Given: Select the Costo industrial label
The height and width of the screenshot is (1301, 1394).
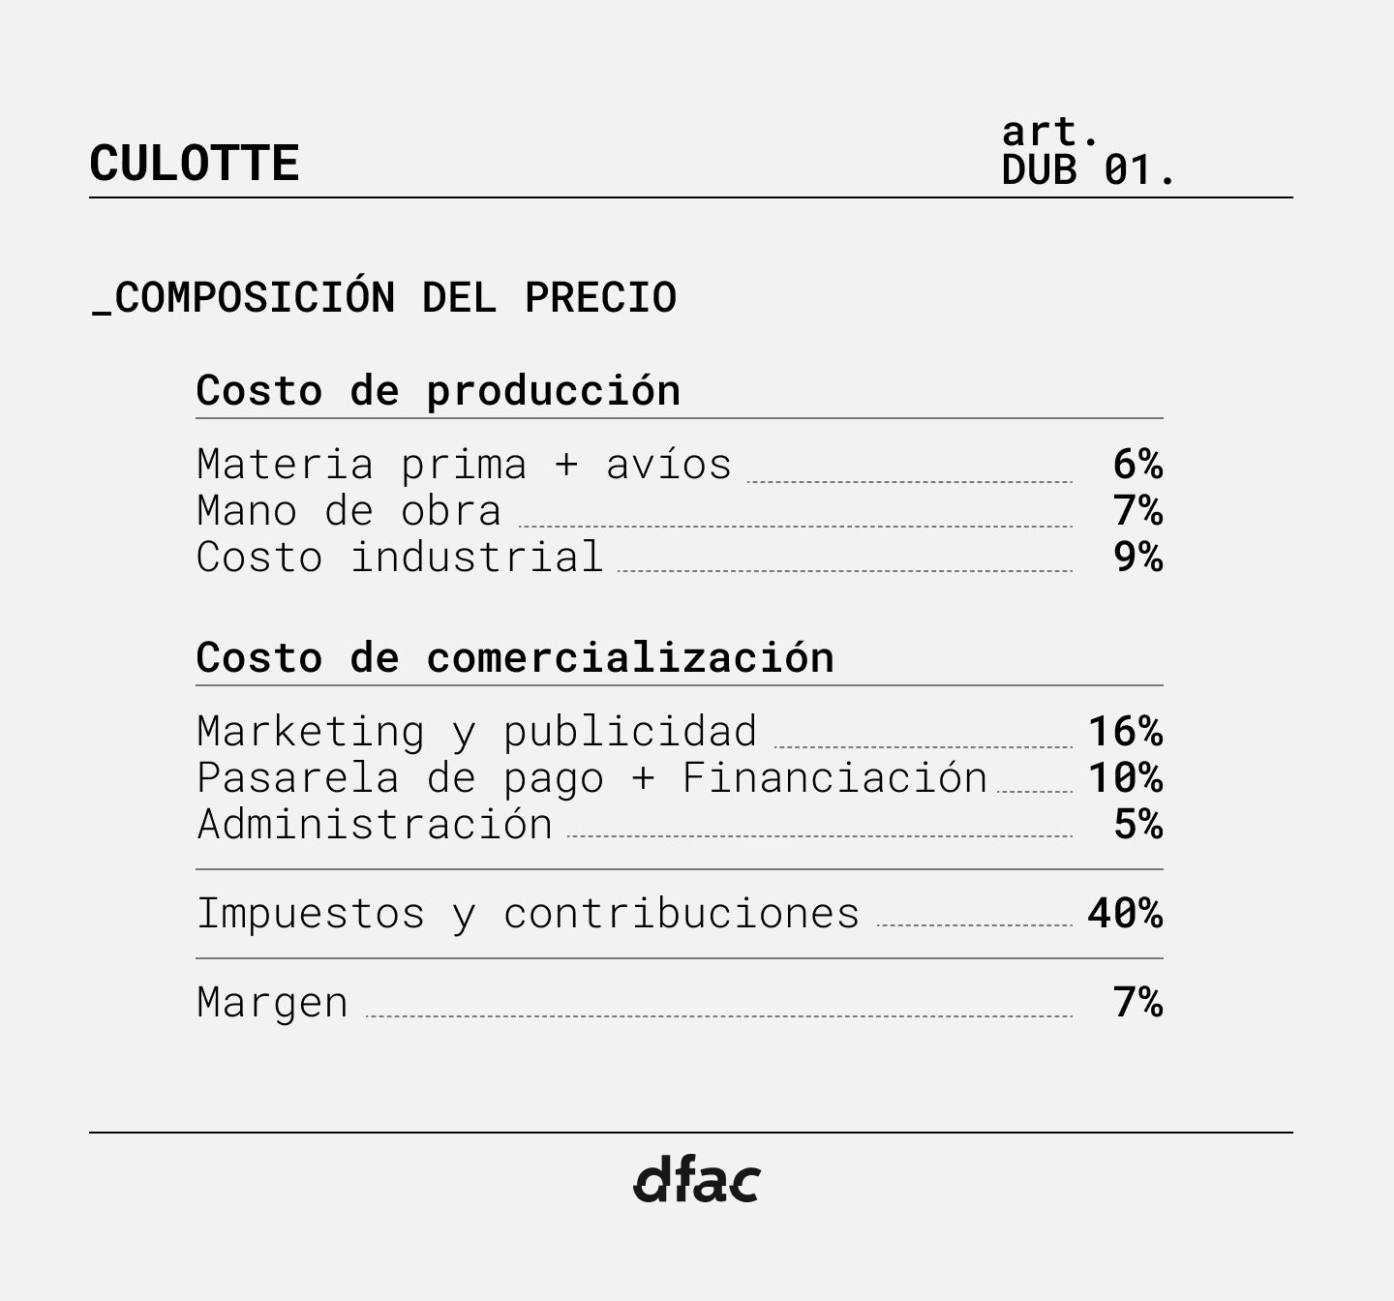Looking at the screenshot, I should point(399,558).
